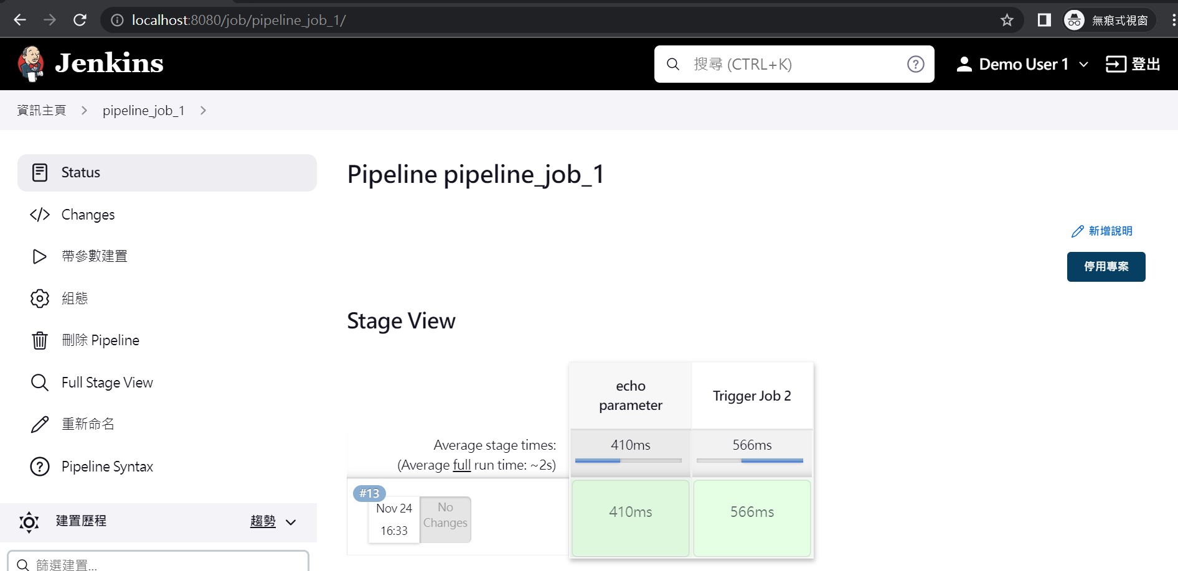The height and width of the screenshot is (571, 1178).
Task: Click the browser forward arrow
Action: pyautogui.click(x=50, y=20)
